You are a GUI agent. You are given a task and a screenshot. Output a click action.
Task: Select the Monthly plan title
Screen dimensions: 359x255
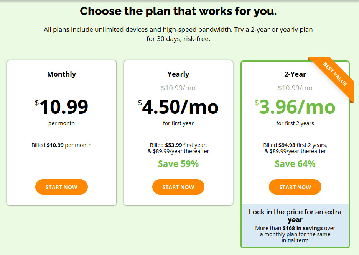(x=61, y=74)
